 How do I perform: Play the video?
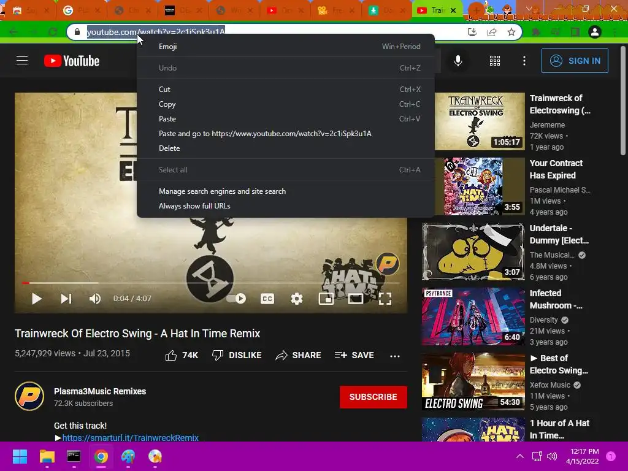36,299
